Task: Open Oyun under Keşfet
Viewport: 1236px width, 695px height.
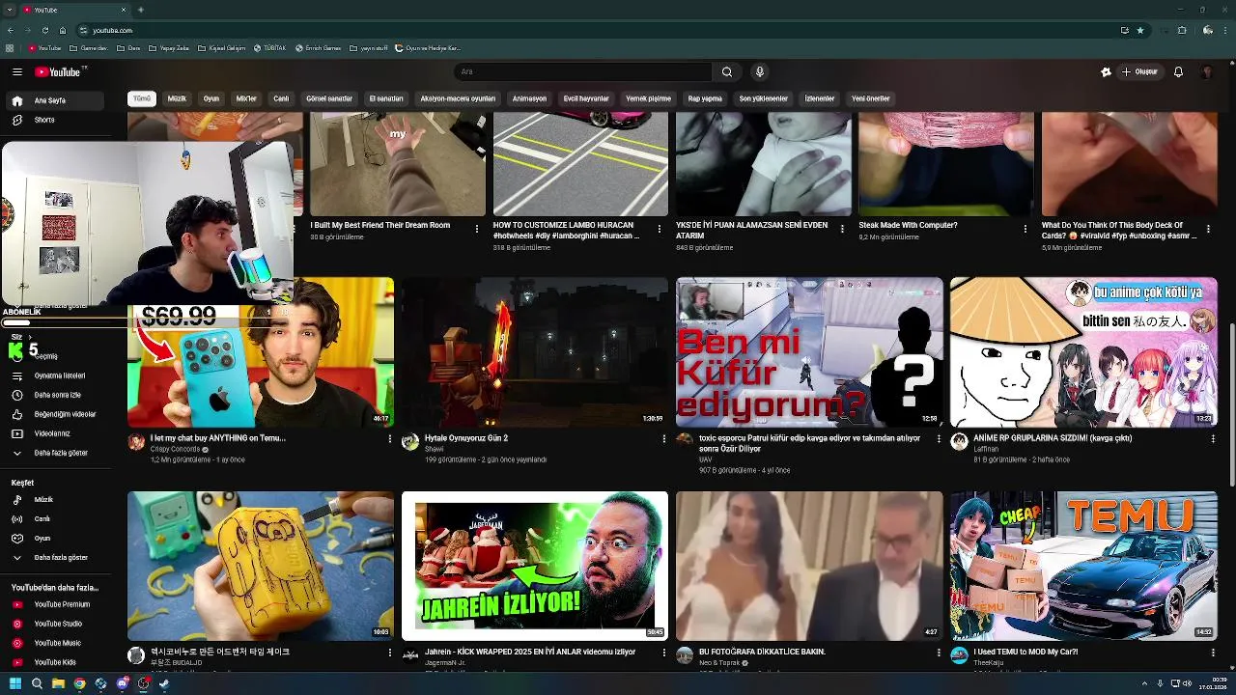Action: click(56, 539)
